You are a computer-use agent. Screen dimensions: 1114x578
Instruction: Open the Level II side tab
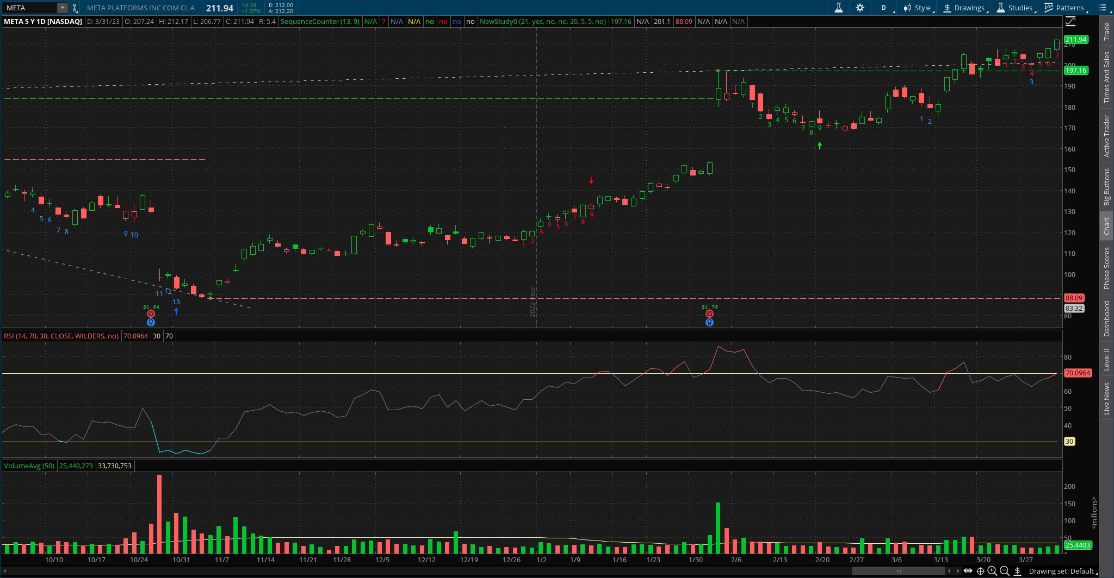tap(1106, 360)
